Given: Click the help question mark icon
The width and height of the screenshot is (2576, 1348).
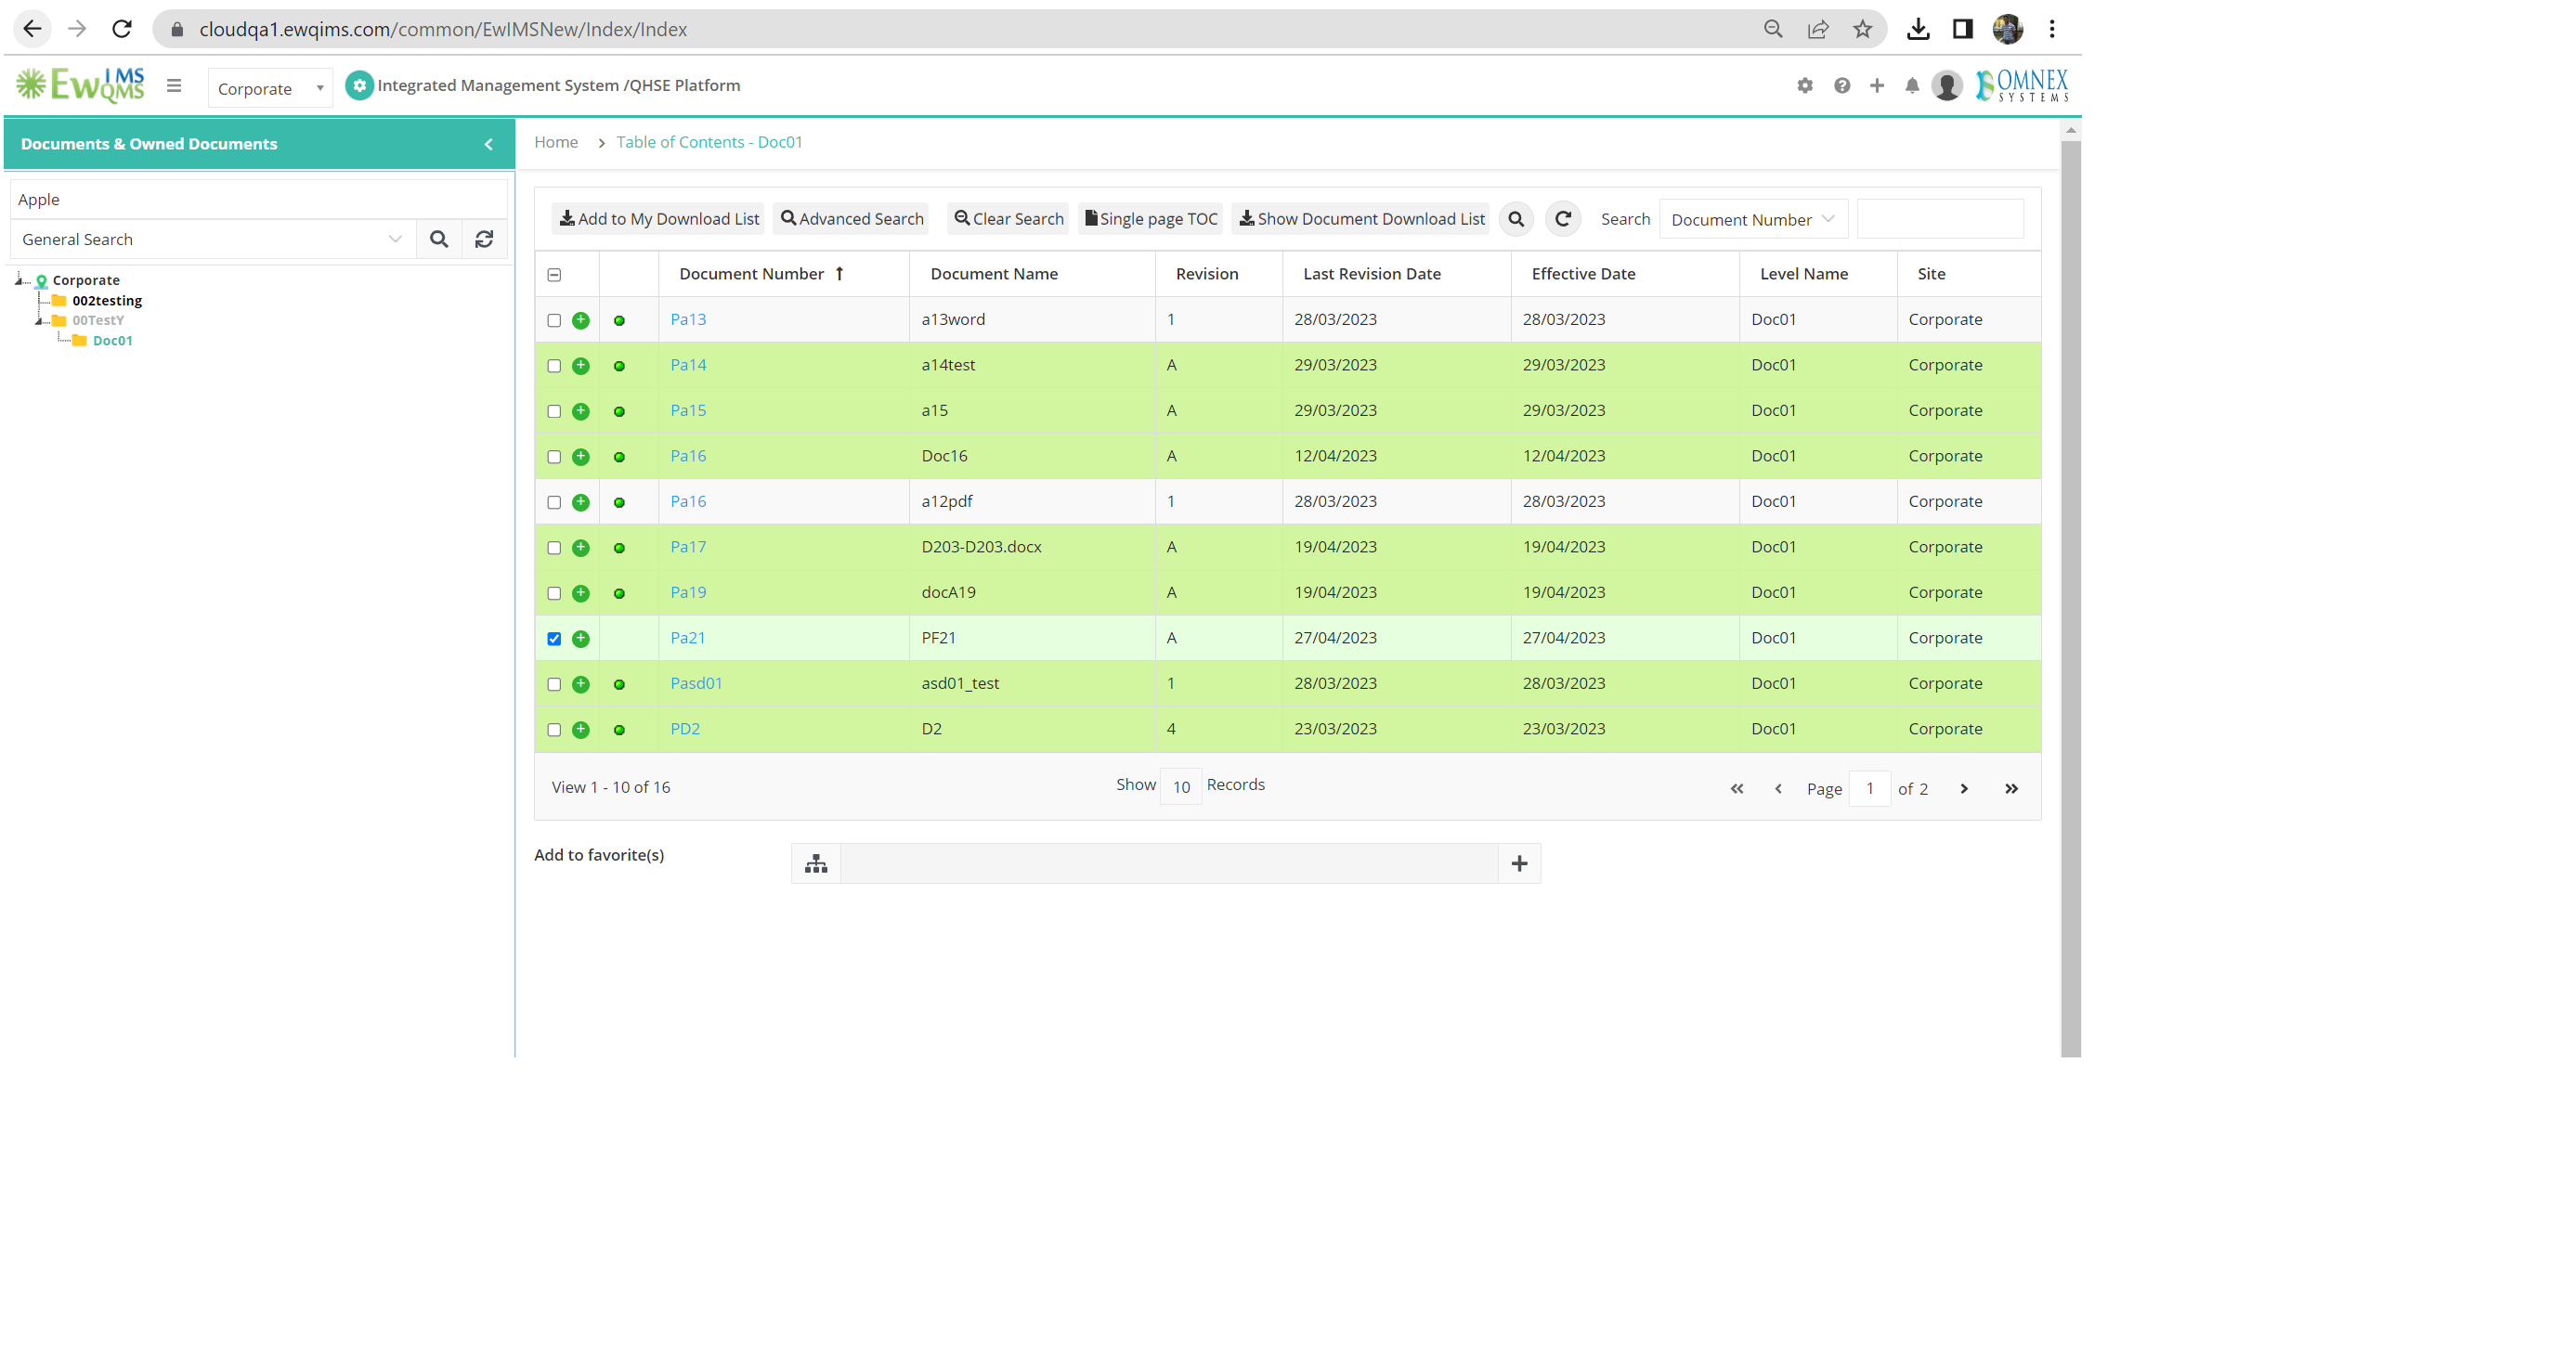Looking at the screenshot, I should 1841,86.
